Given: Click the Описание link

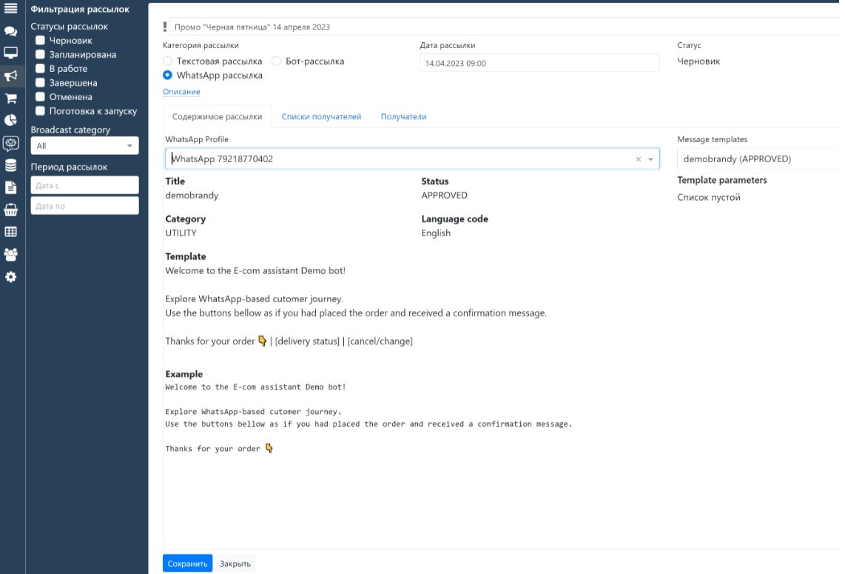Looking at the screenshot, I should click(181, 92).
